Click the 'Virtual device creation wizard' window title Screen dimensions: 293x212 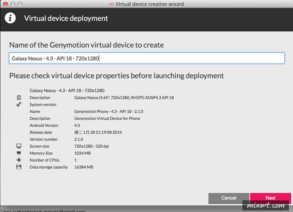(150, 4)
